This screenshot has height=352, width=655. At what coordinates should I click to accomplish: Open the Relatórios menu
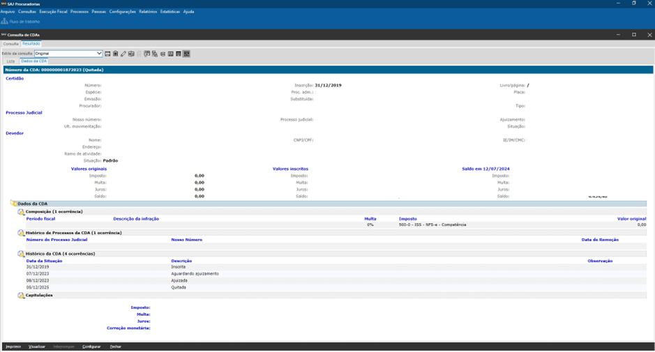coord(148,12)
